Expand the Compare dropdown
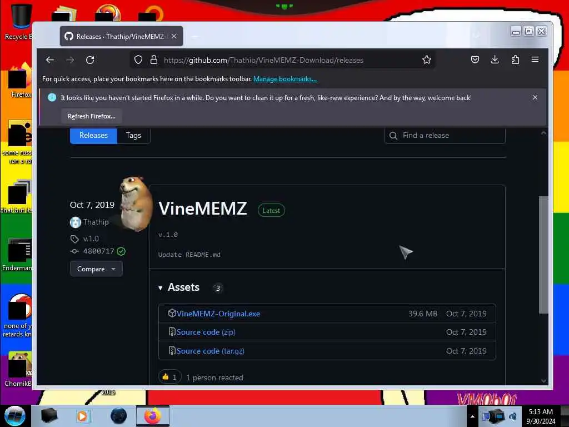Viewport: 569px width, 427px height. click(96, 269)
